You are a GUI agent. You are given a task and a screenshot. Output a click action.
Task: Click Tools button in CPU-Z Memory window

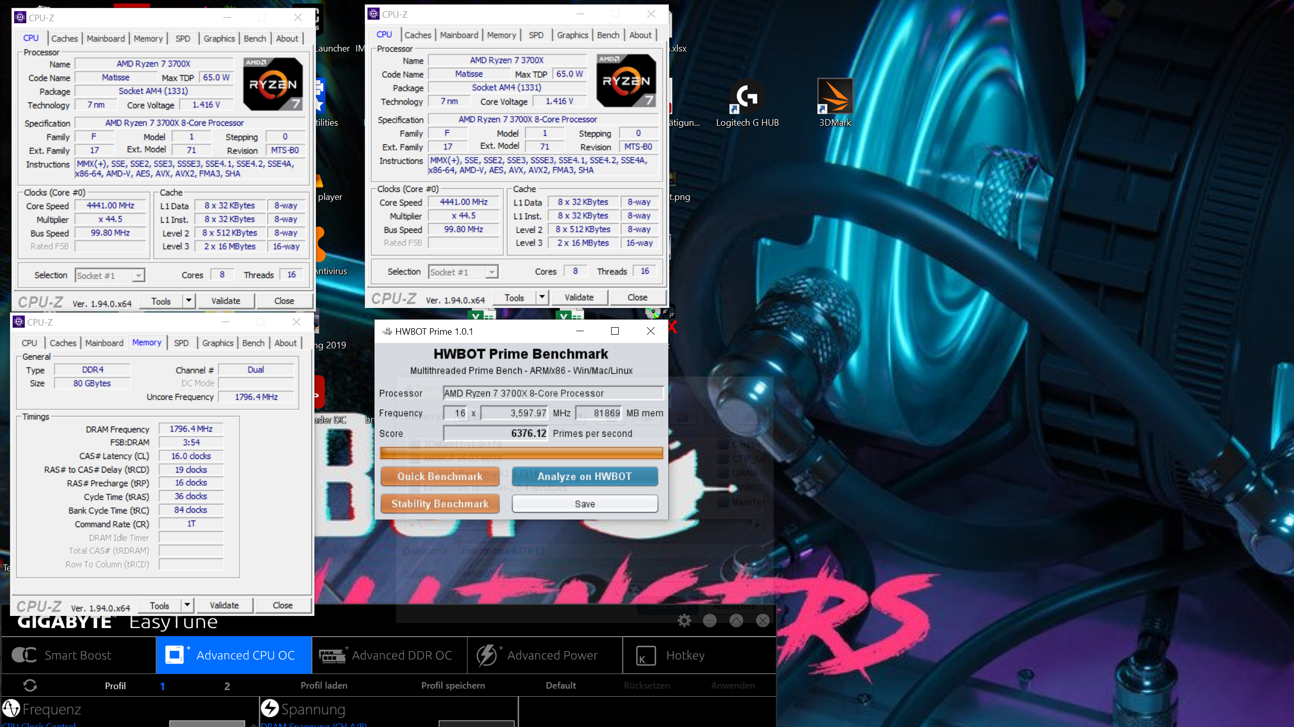[x=159, y=605]
